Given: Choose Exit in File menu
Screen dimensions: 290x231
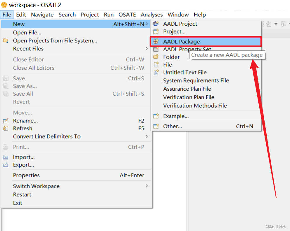Looking at the screenshot, I should pos(76,203).
